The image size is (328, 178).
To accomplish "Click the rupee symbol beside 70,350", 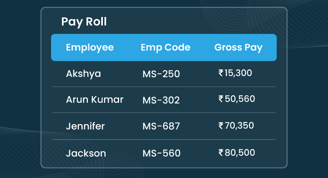I will tap(221, 125).
